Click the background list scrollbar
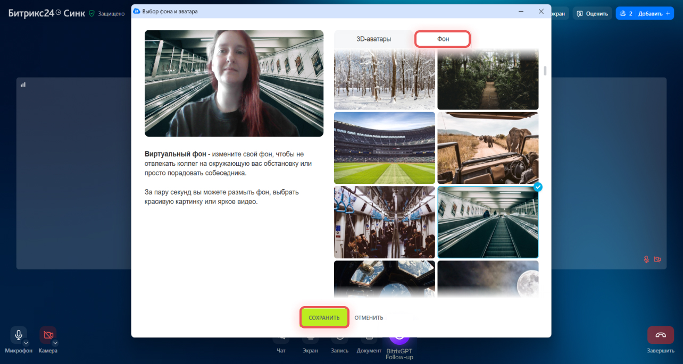Image resolution: width=683 pixels, height=364 pixels. 544,71
